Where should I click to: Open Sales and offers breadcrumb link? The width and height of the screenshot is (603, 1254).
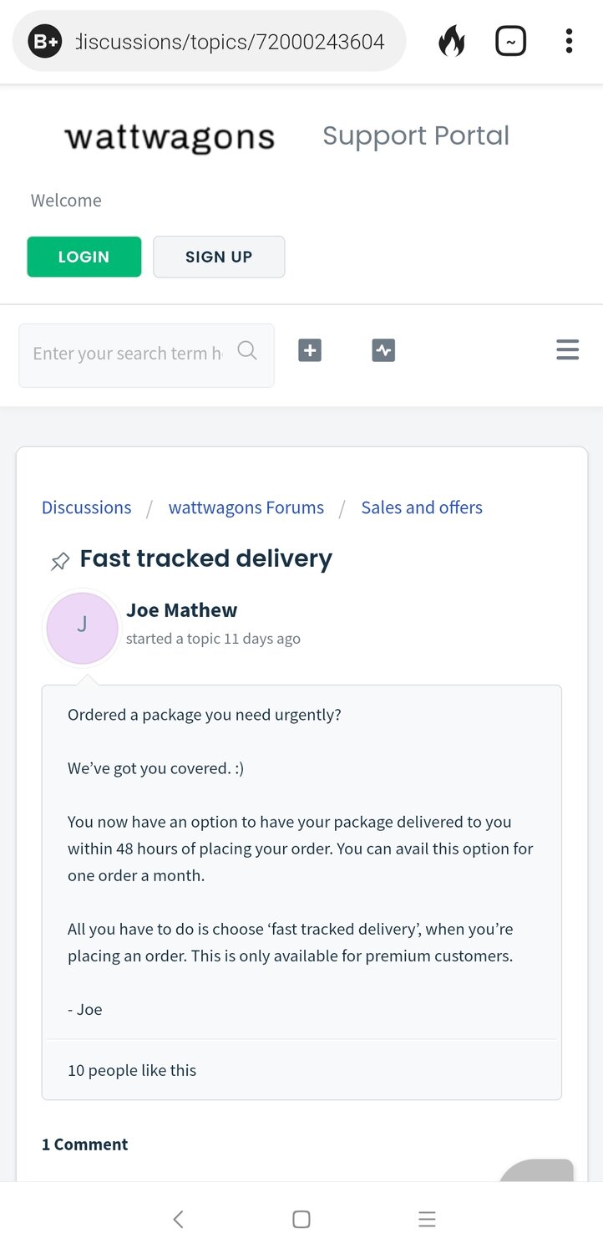pos(422,507)
